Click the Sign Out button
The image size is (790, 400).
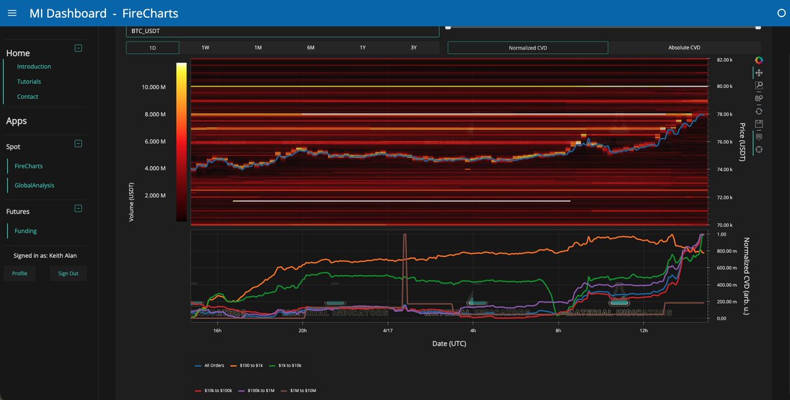pyautogui.click(x=68, y=273)
